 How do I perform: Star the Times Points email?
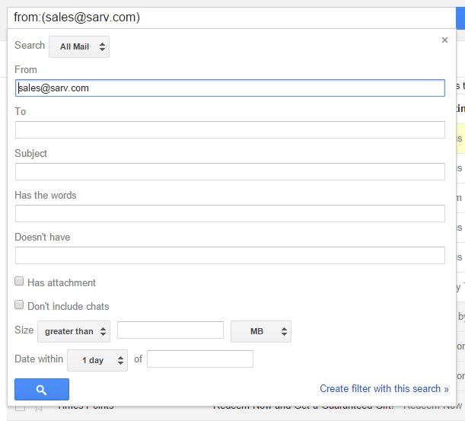(39, 407)
